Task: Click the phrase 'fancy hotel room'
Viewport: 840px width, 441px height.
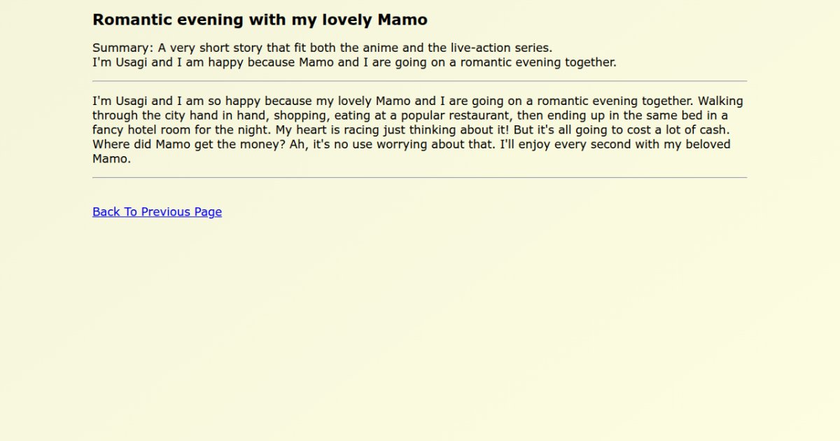Action: 138,130
